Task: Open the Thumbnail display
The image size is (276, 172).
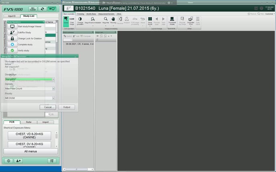Action: 172,20
